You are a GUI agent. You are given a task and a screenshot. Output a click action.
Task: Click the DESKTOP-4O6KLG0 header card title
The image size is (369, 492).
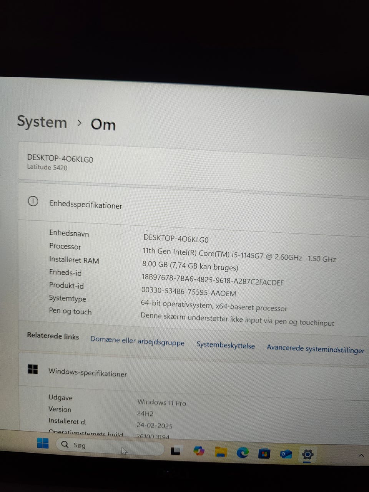point(60,158)
